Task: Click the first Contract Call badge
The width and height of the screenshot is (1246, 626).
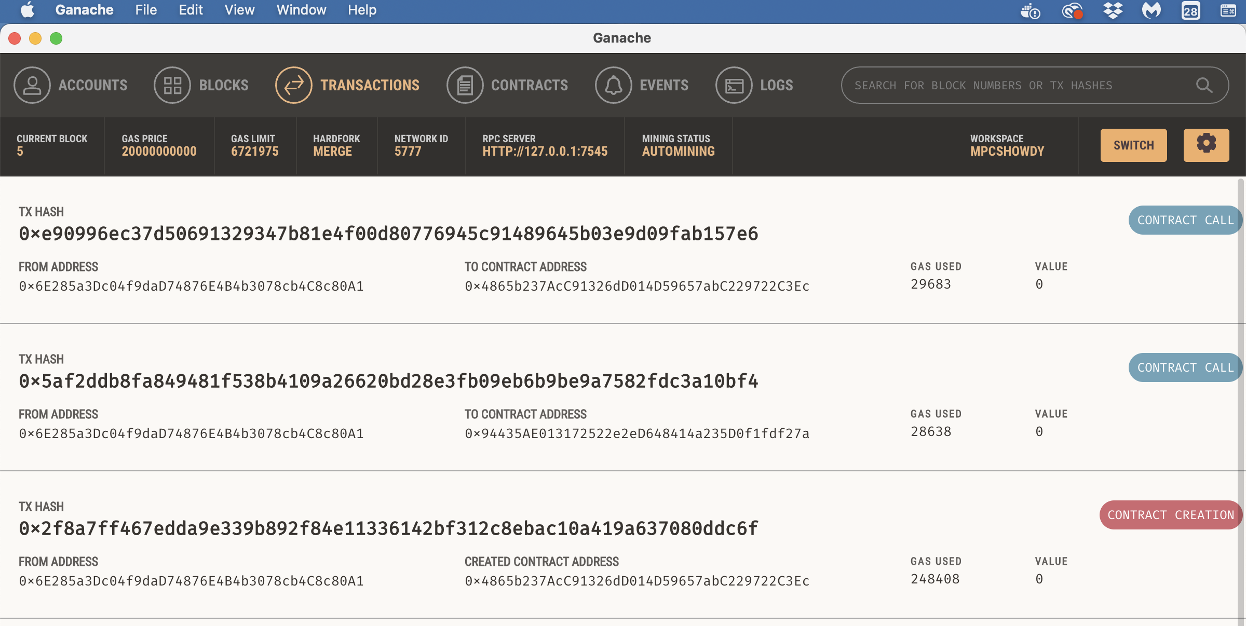Action: pyautogui.click(x=1185, y=220)
